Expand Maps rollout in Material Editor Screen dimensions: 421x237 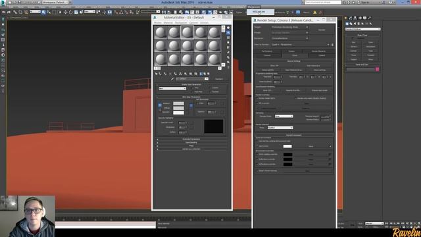coord(191,145)
